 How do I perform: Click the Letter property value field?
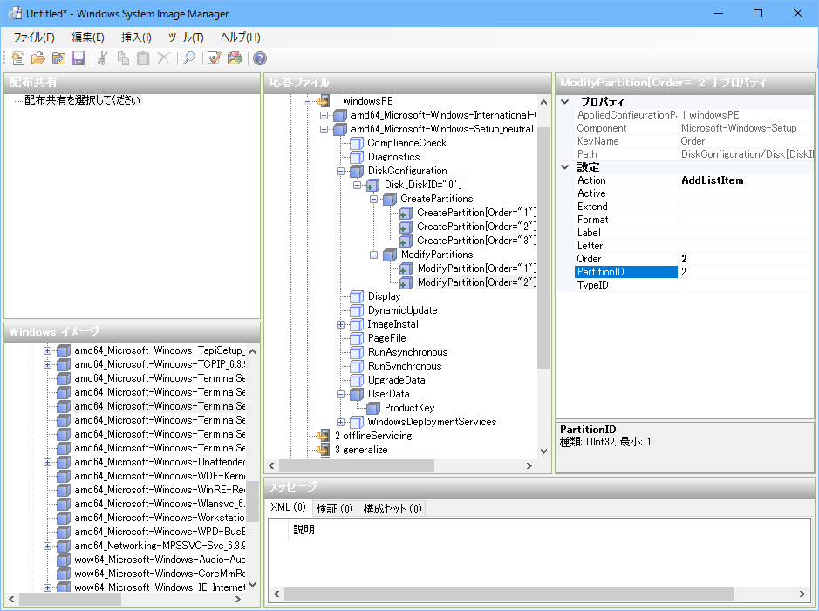[x=746, y=246]
